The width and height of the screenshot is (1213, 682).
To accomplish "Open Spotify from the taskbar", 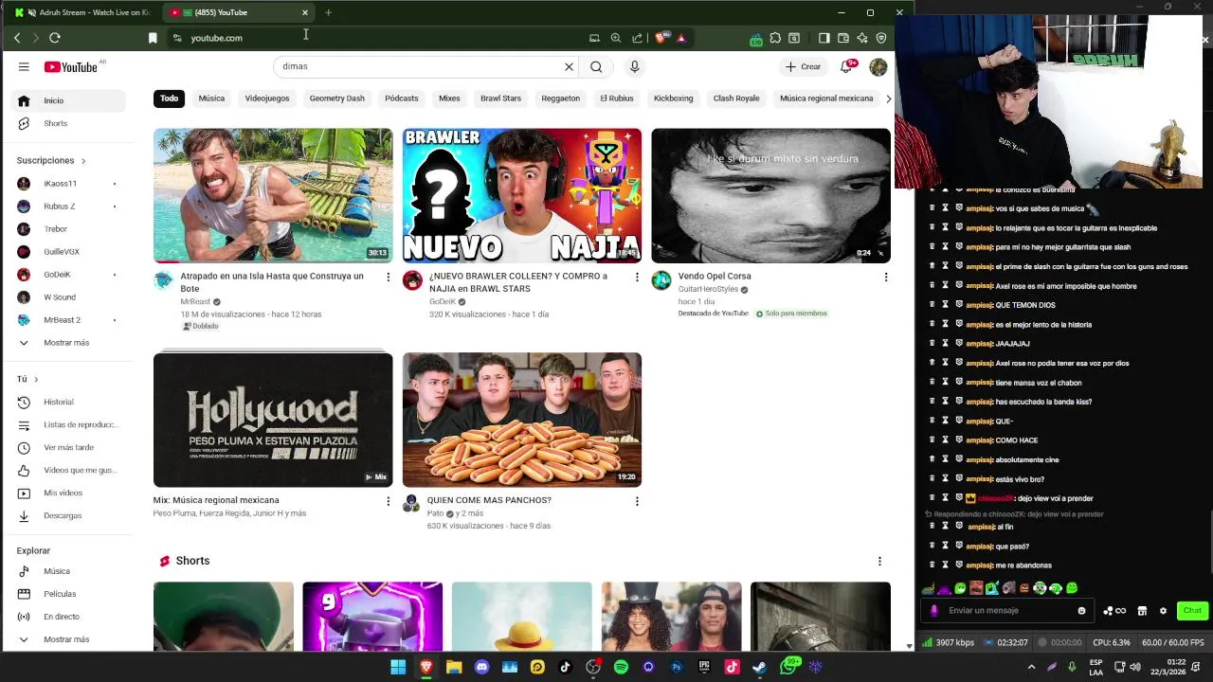I will pos(621,667).
